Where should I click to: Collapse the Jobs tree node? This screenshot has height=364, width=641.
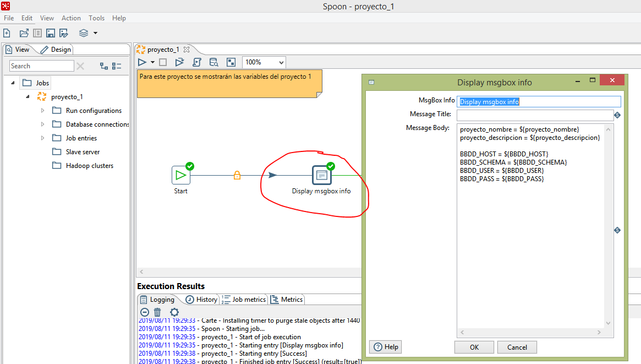pyautogui.click(x=13, y=83)
